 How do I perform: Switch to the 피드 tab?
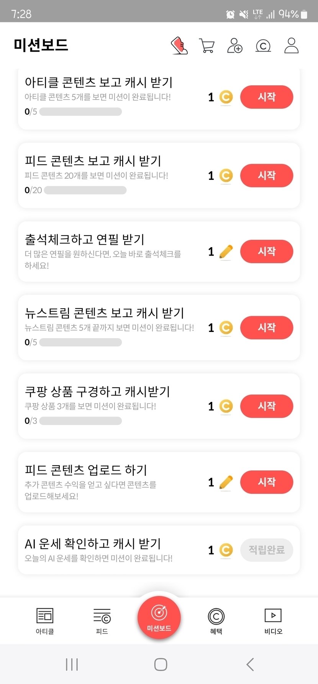point(102,621)
